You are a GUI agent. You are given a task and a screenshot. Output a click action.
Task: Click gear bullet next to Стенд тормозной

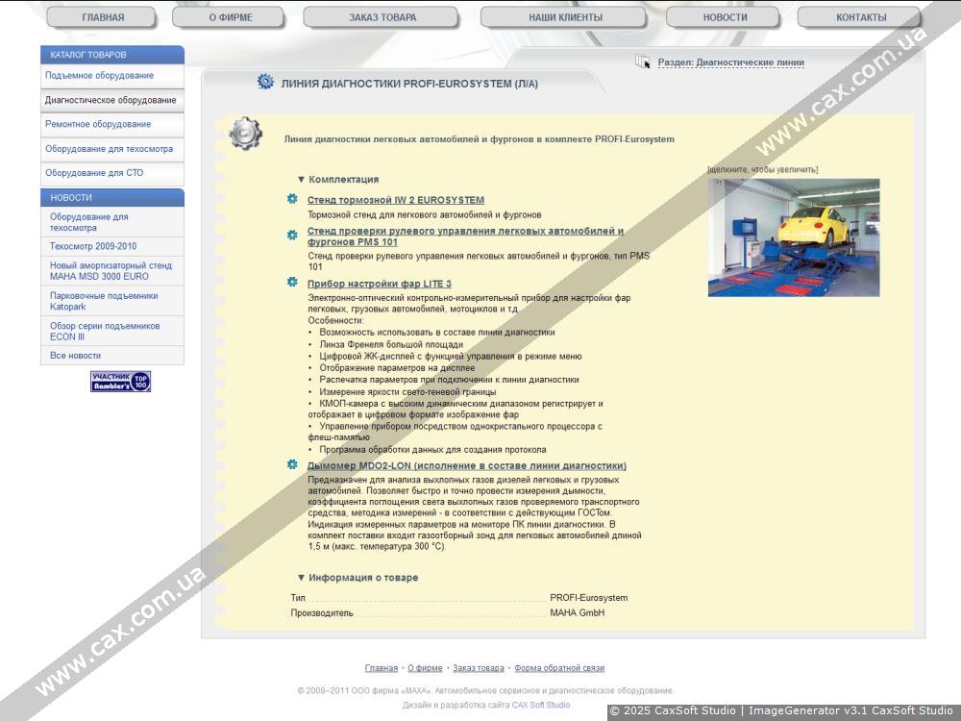point(292,199)
